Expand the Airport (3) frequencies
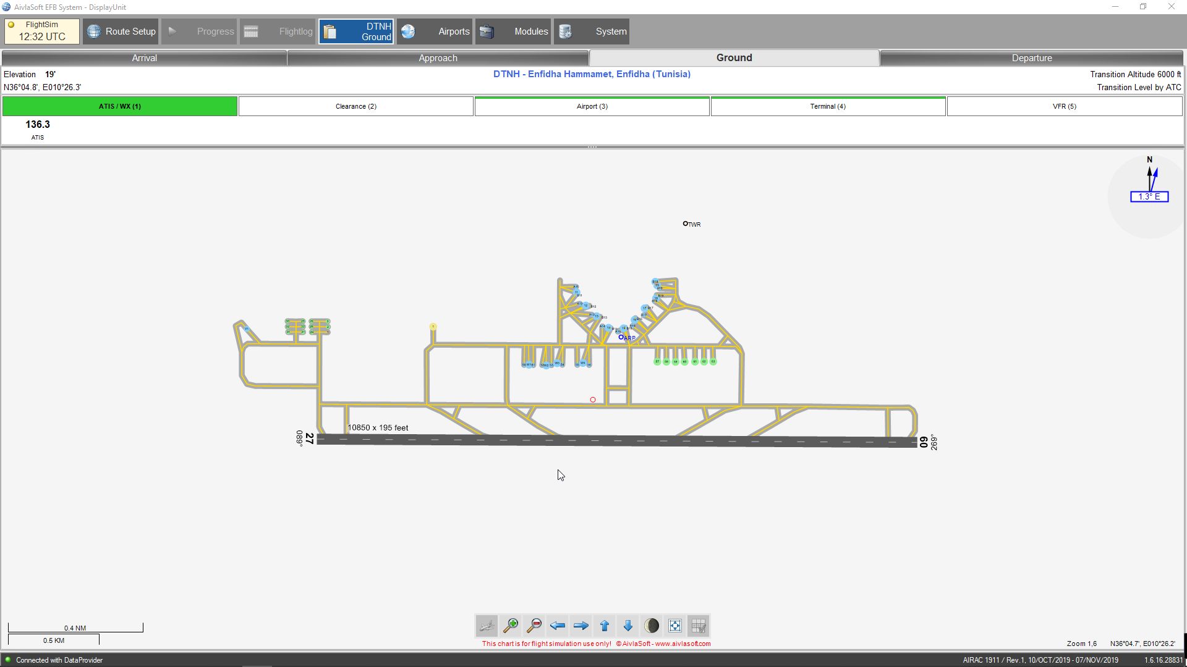This screenshot has width=1187, height=667. 592,106
